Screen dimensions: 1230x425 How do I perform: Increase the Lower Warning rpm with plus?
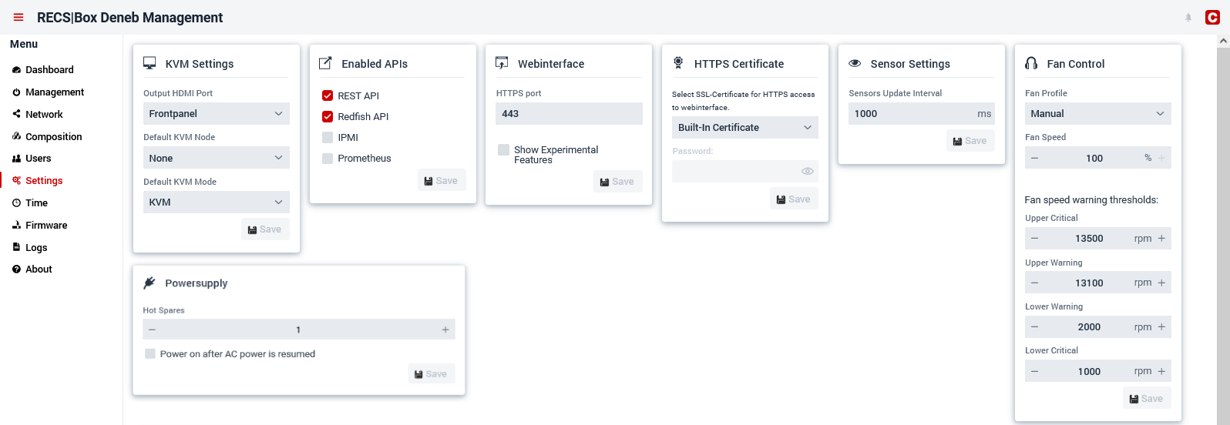[x=1161, y=327]
